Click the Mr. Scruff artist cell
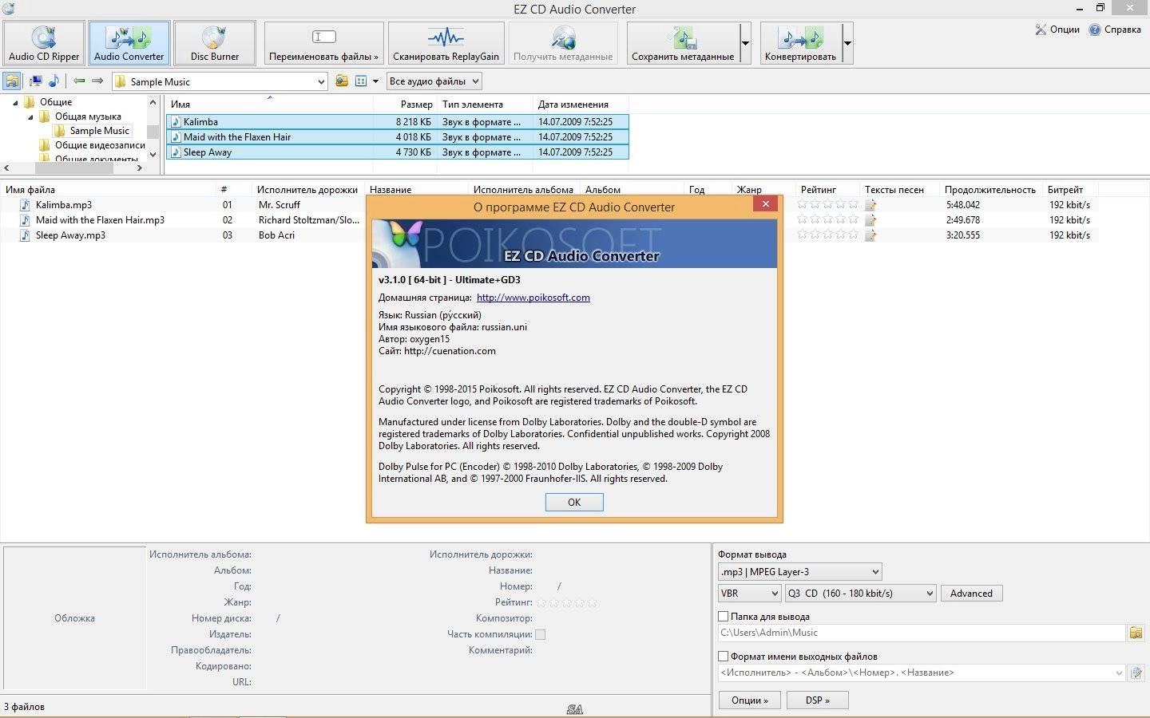 [279, 205]
